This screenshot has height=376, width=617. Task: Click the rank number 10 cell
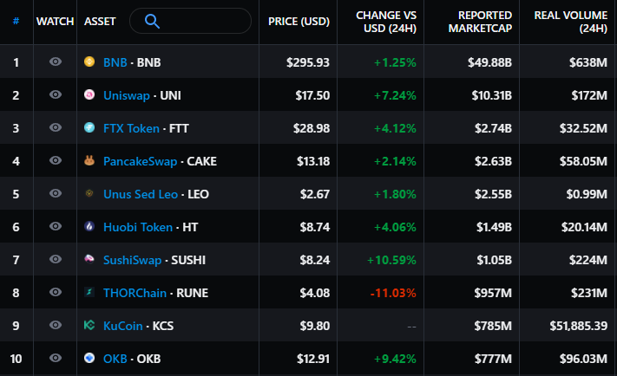coord(16,359)
